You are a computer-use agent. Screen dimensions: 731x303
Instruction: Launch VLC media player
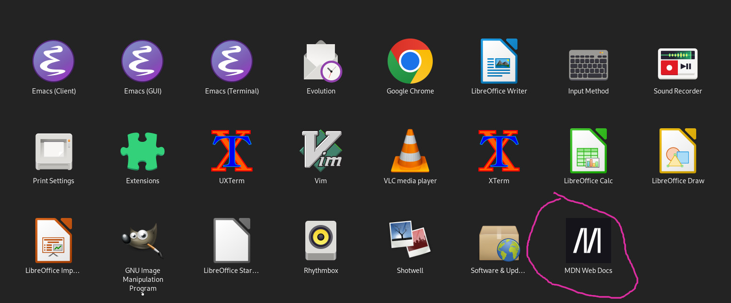pyautogui.click(x=410, y=151)
